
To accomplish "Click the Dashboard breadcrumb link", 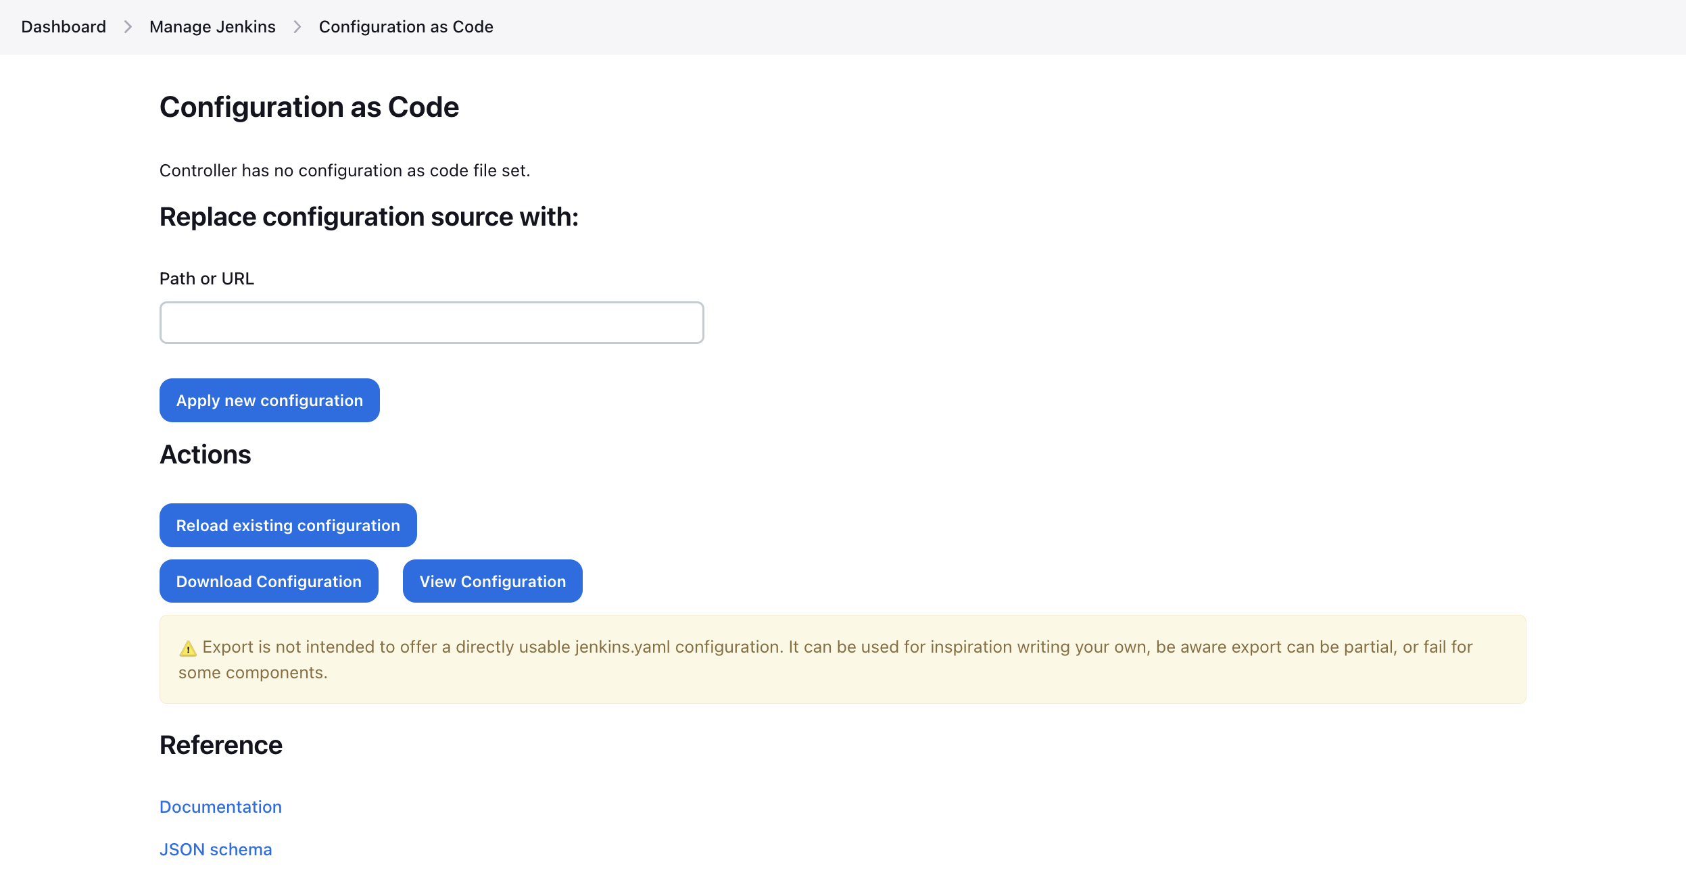I will [64, 27].
